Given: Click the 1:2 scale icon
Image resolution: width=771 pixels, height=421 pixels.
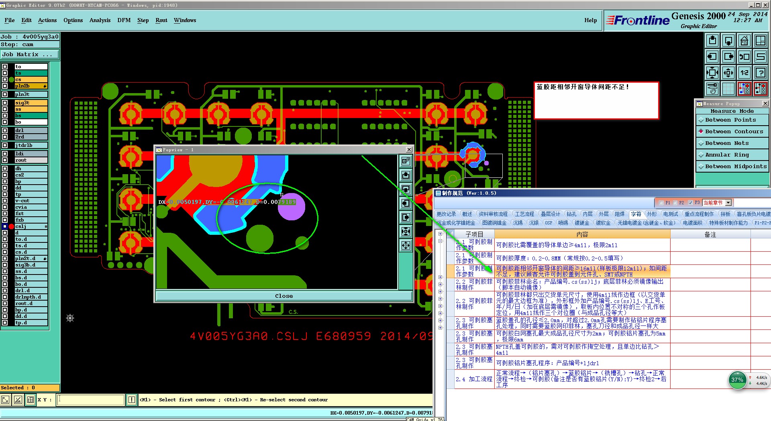Looking at the screenshot, I should click(x=744, y=73).
